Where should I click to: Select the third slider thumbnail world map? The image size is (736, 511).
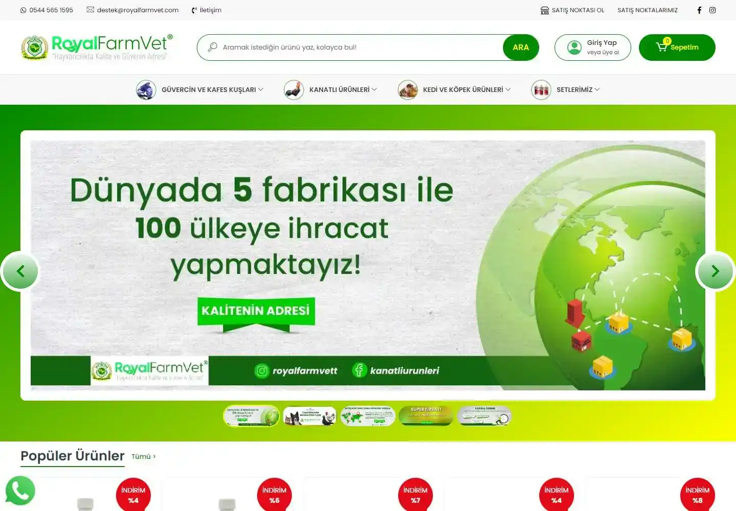coord(368,416)
